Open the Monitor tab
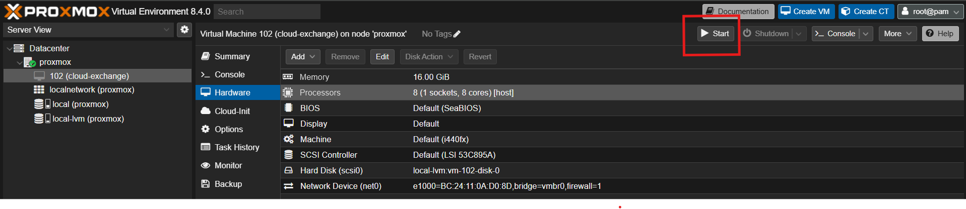 tap(237, 165)
